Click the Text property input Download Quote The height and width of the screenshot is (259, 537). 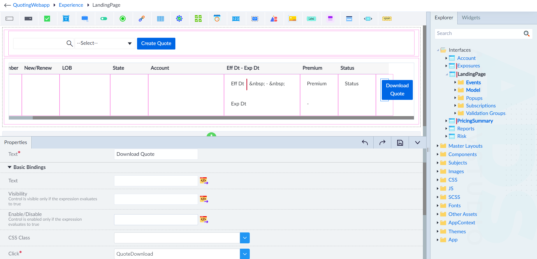[x=156, y=154]
